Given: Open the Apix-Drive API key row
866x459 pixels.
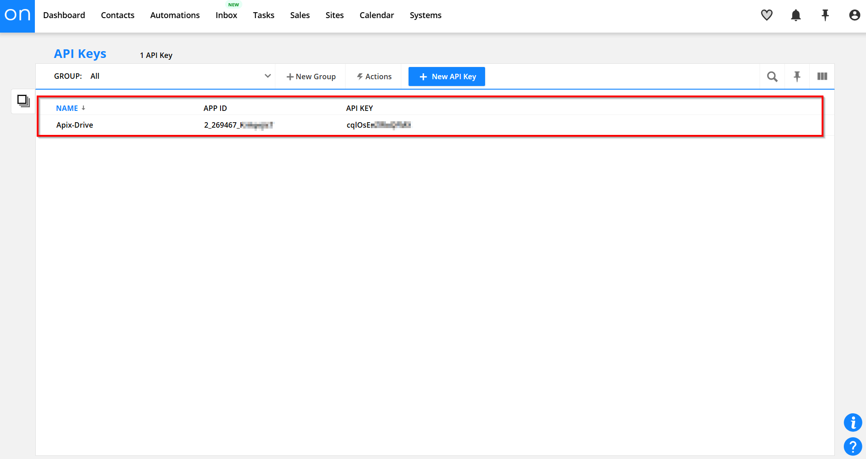Looking at the screenshot, I should tap(75, 125).
